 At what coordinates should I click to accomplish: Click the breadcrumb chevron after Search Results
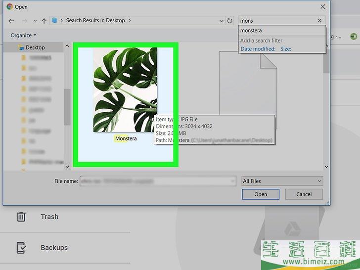[x=130, y=20]
